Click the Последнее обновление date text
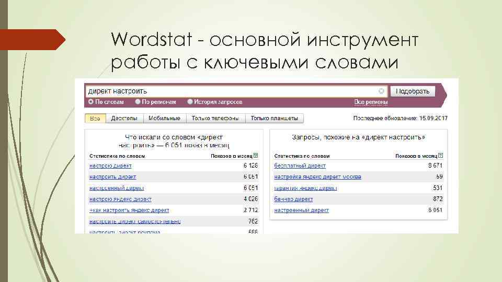This screenshot has height=282, width=502. [x=401, y=119]
